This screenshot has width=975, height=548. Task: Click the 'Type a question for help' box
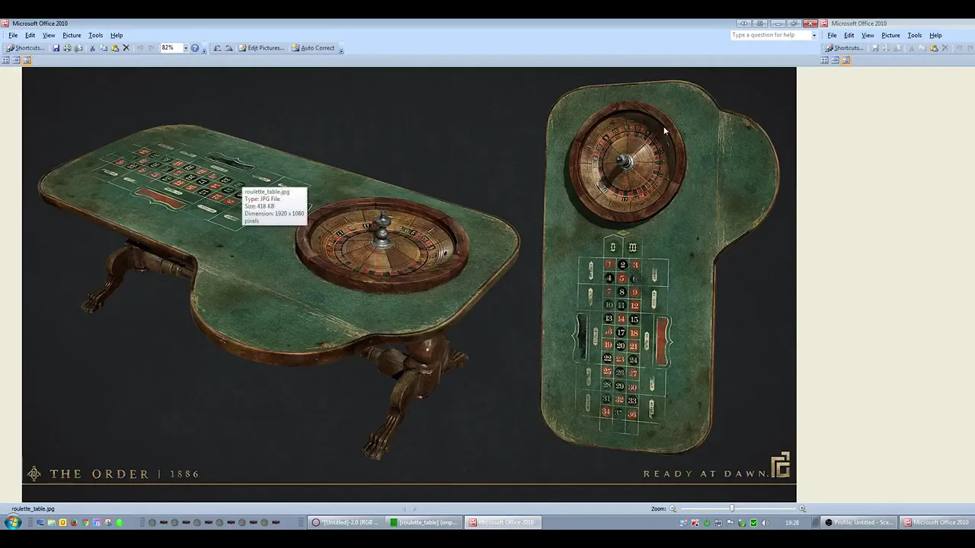click(770, 35)
